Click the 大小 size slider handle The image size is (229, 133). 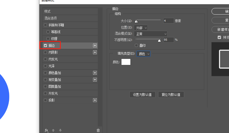coord(136,22)
